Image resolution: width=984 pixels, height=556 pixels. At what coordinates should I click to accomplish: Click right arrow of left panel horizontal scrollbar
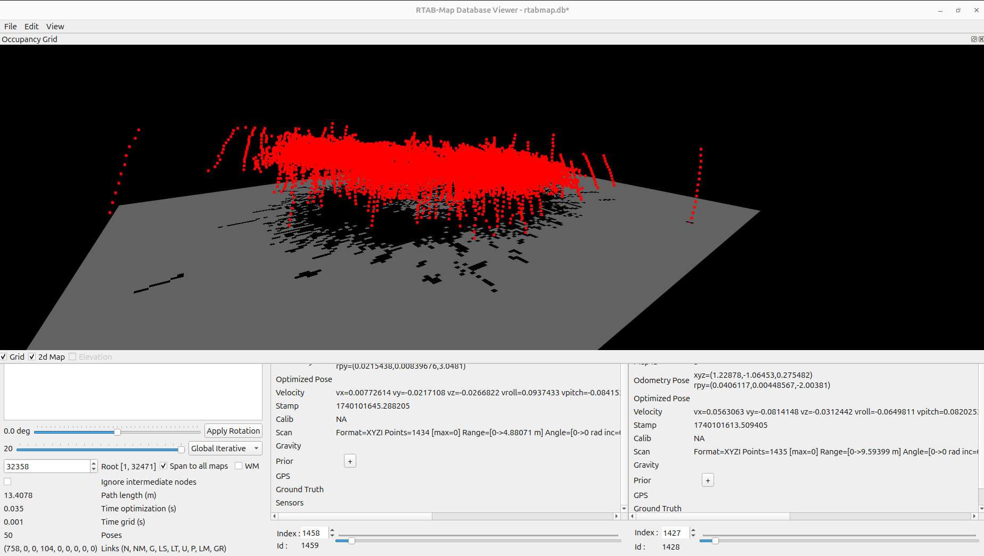617,516
